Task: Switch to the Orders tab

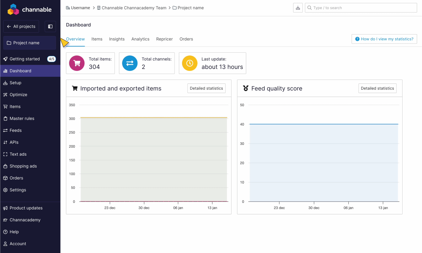Action: click(x=186, y=39)
